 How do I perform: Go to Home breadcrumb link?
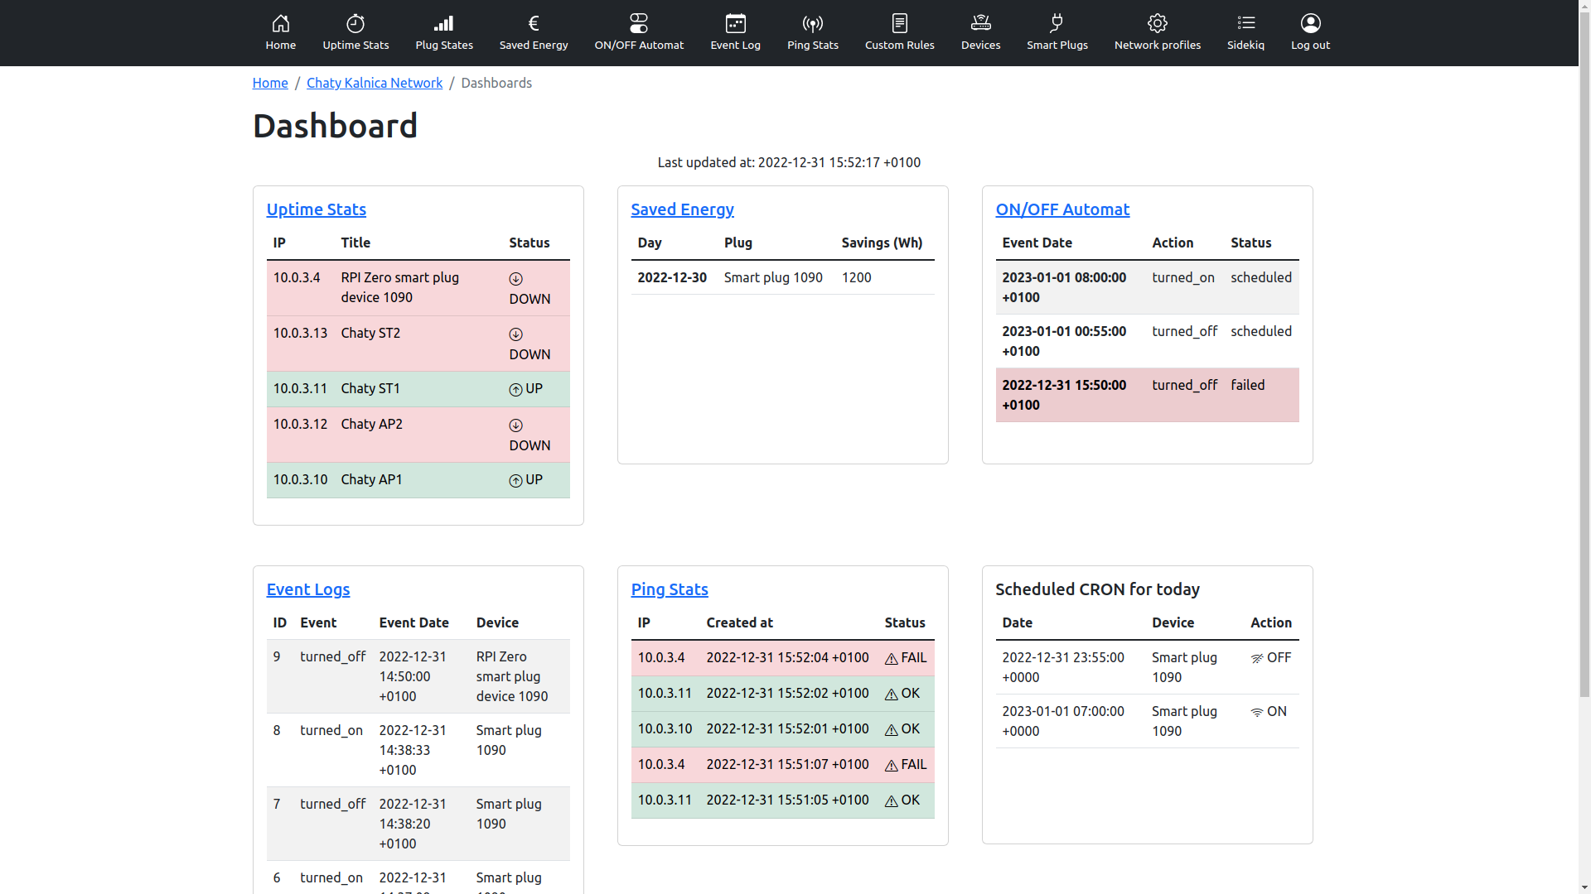[x=270, y=83]
